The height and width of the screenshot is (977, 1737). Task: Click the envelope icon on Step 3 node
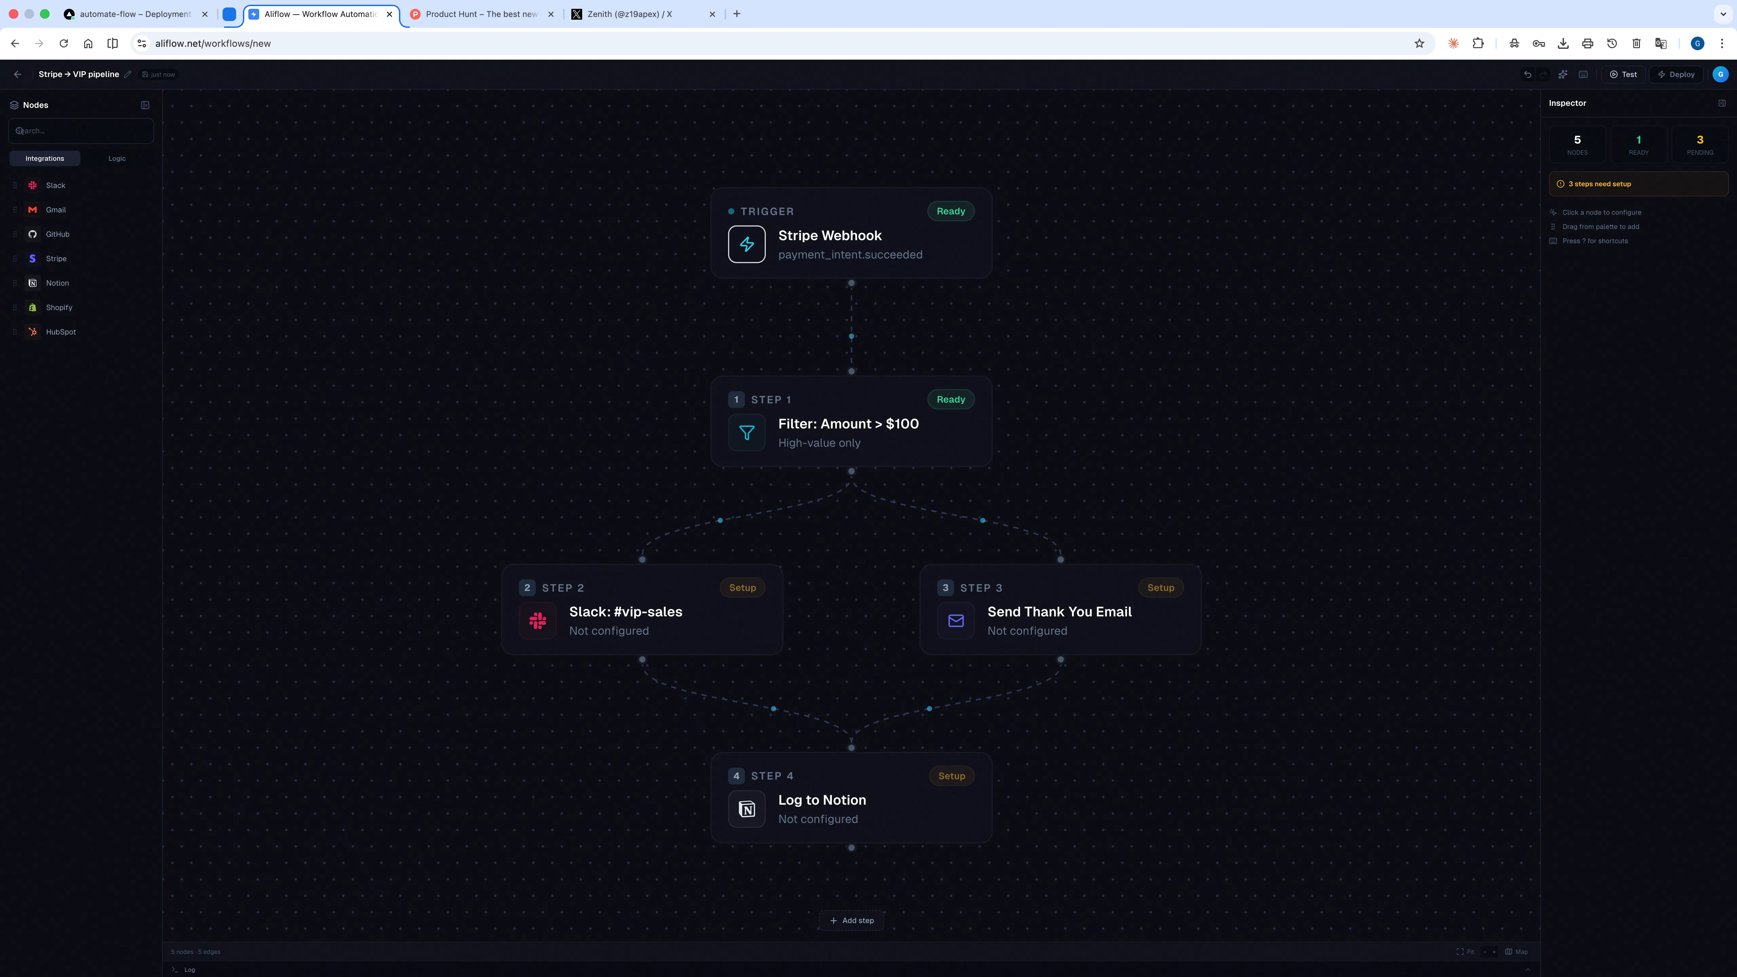click(x=955, y=620)
